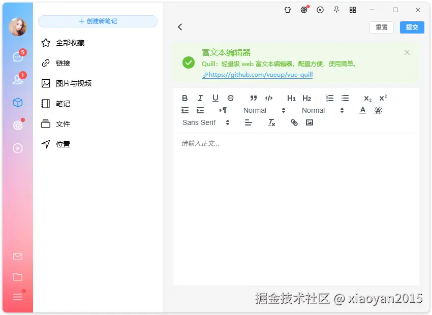Insert a code block
Screen dimensions: 432x315
click(x=269, y=98)
